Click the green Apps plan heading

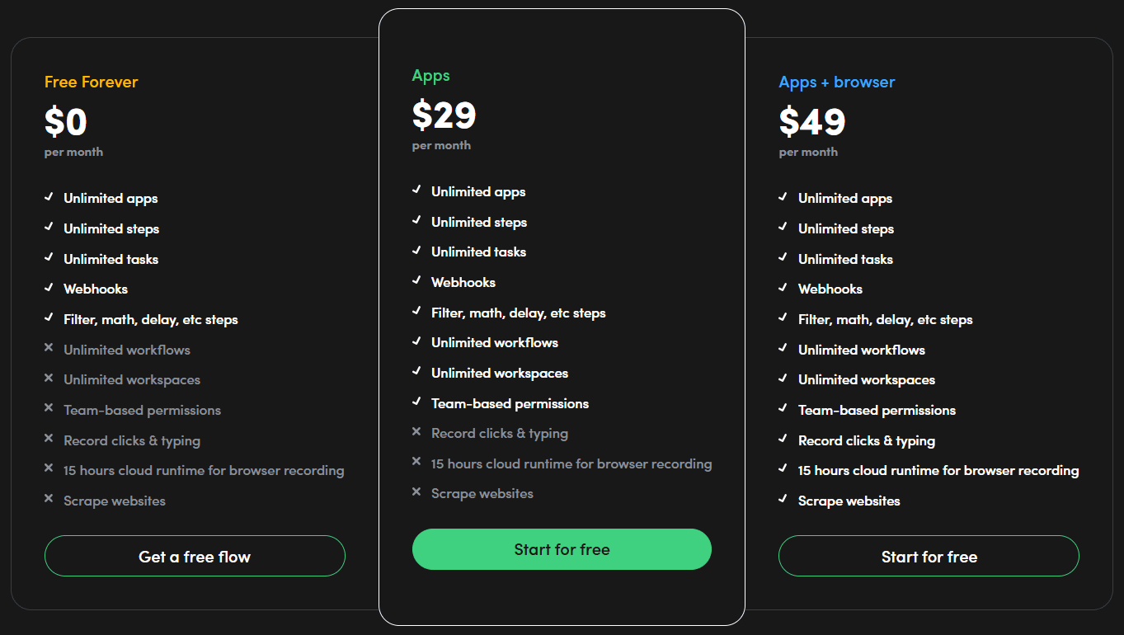430,75
